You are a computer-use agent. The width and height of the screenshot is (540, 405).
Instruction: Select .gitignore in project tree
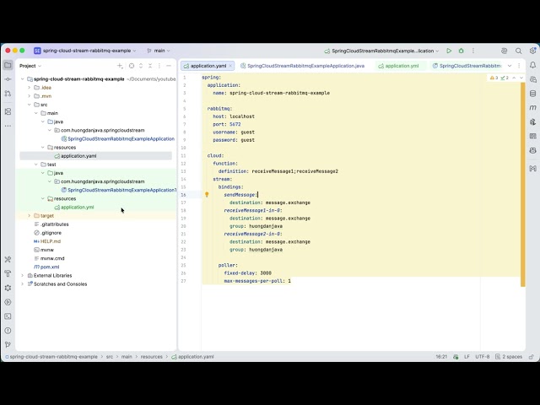click(47, 233)
